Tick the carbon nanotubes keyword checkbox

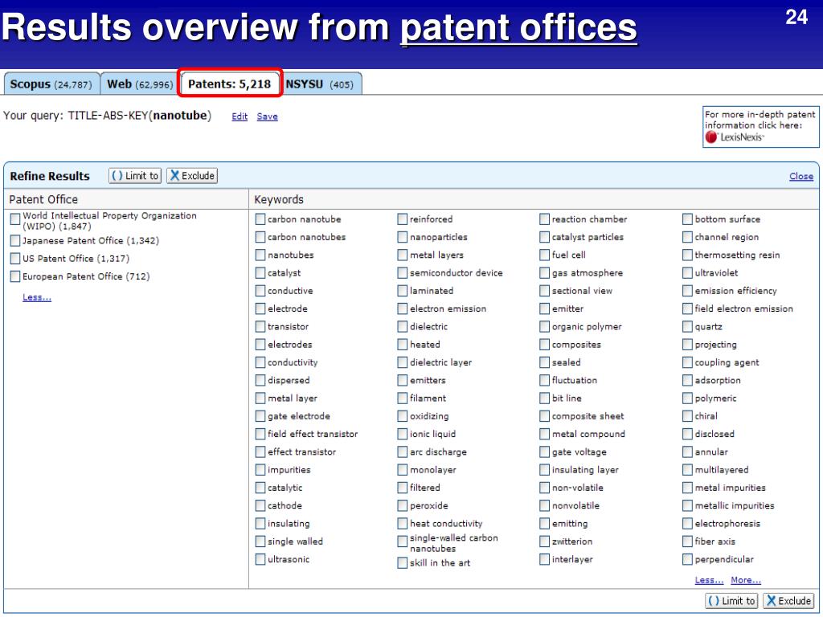260,237
